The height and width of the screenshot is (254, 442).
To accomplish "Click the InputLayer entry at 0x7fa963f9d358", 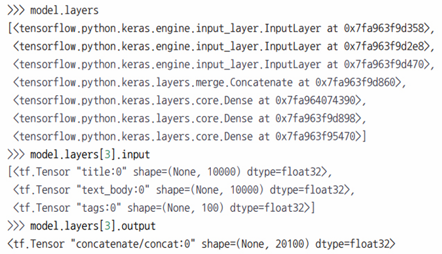I will 221,28.
